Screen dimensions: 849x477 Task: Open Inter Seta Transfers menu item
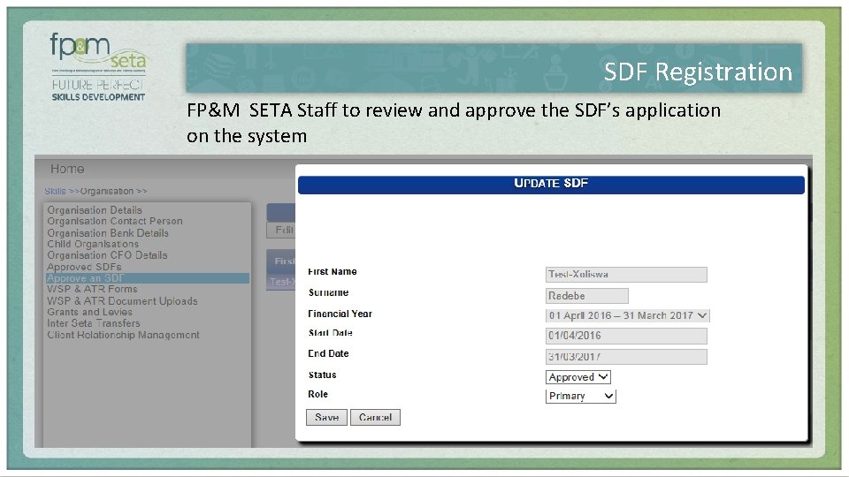click(93, 323)
